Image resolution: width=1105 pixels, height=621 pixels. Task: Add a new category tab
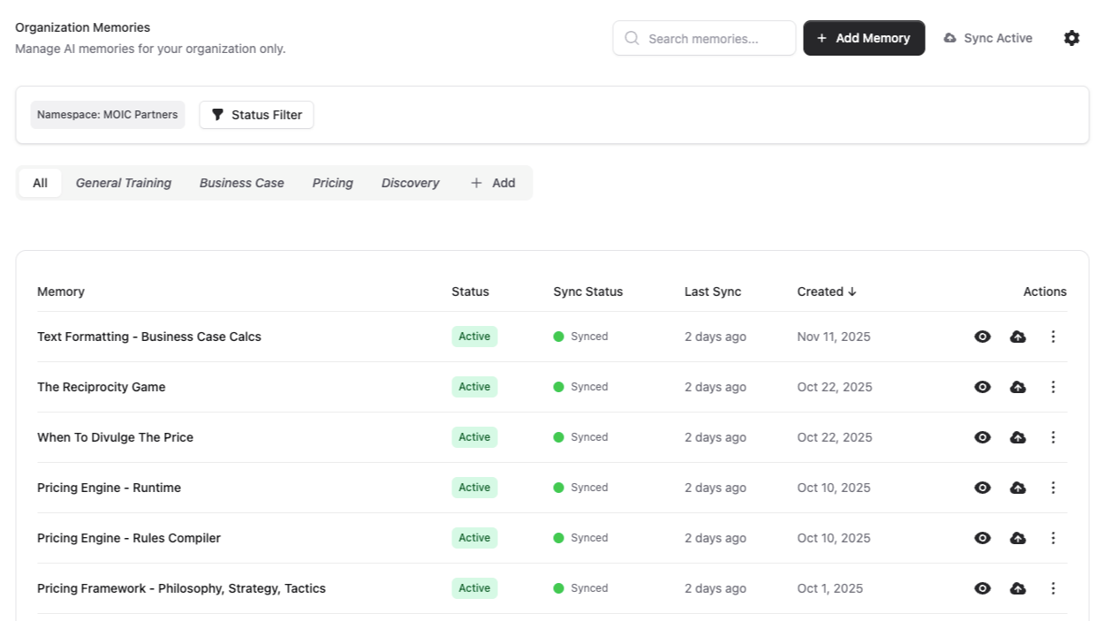493,183
